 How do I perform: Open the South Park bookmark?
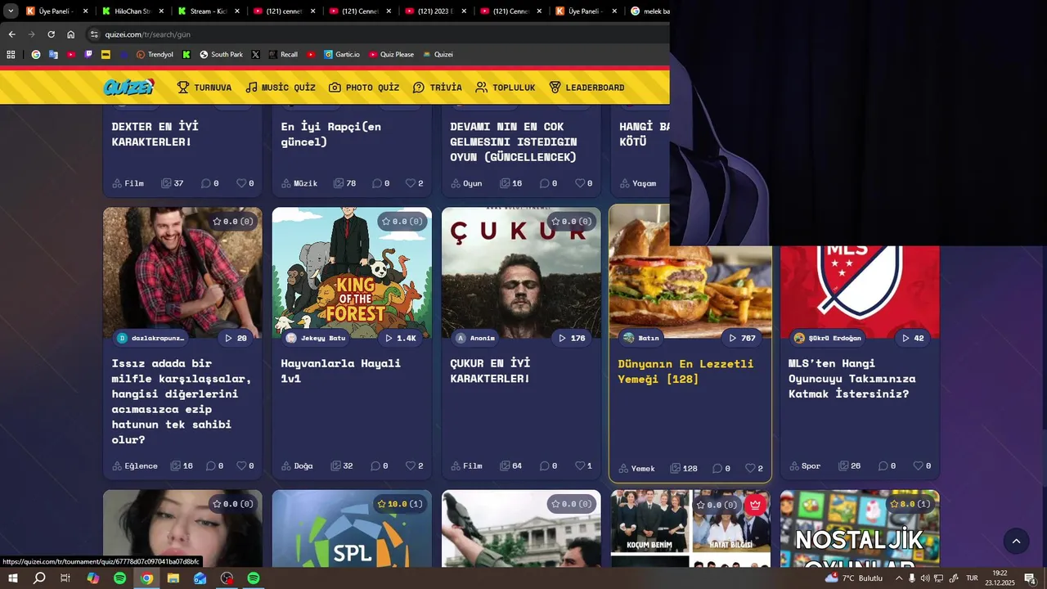(221, 55)
